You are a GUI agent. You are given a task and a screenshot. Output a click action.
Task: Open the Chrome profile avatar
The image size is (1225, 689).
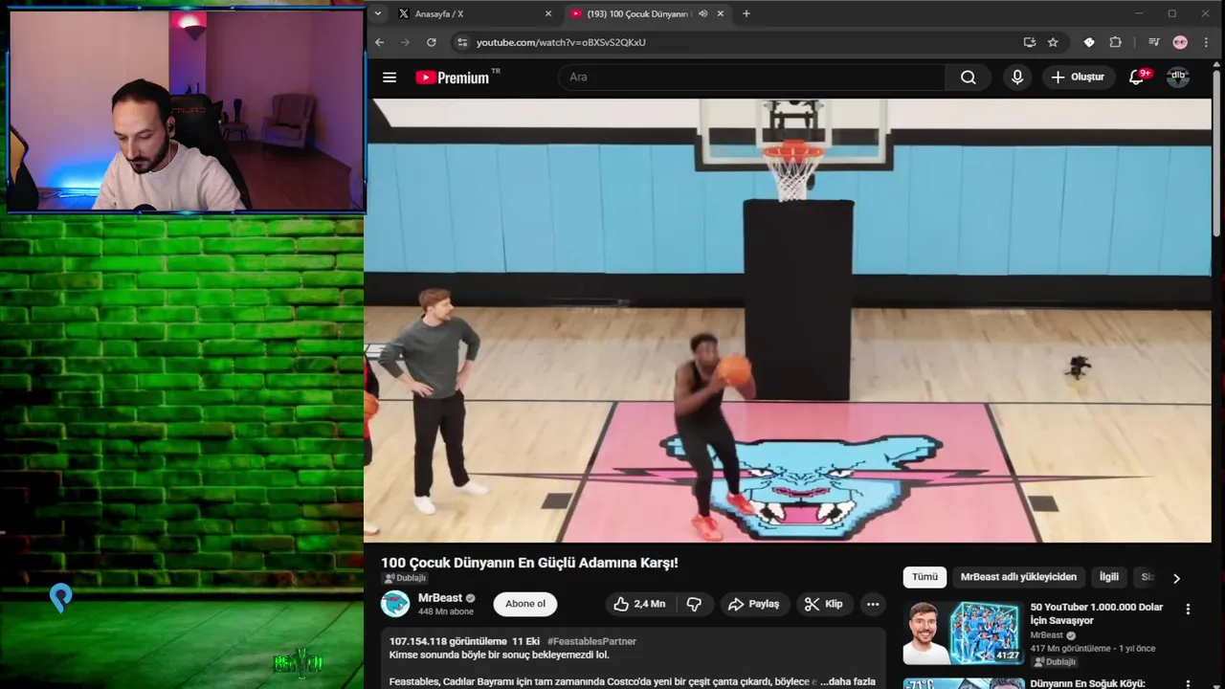click(x=1180, y=42)
